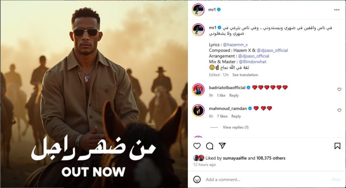Click the post image of horse rider

click(x=94, y=94)
